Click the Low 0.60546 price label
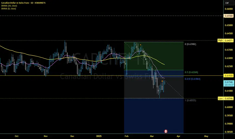Viewport: 235px width, 139px height. pos(226,98)
